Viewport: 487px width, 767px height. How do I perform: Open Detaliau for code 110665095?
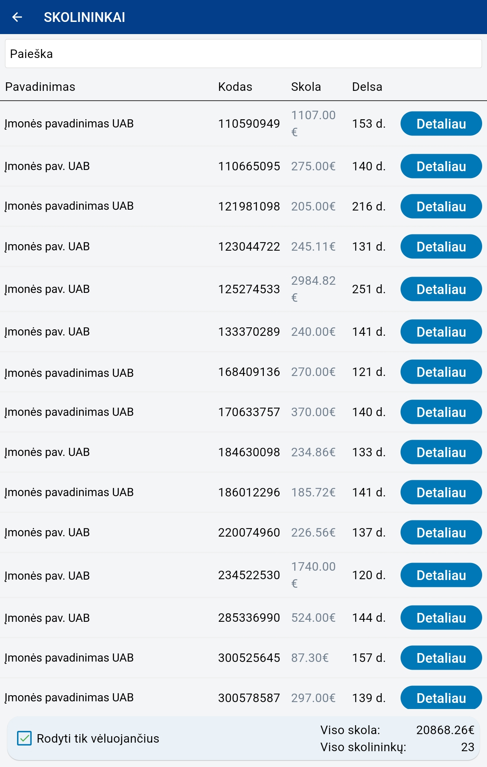(x=441, y=166)
